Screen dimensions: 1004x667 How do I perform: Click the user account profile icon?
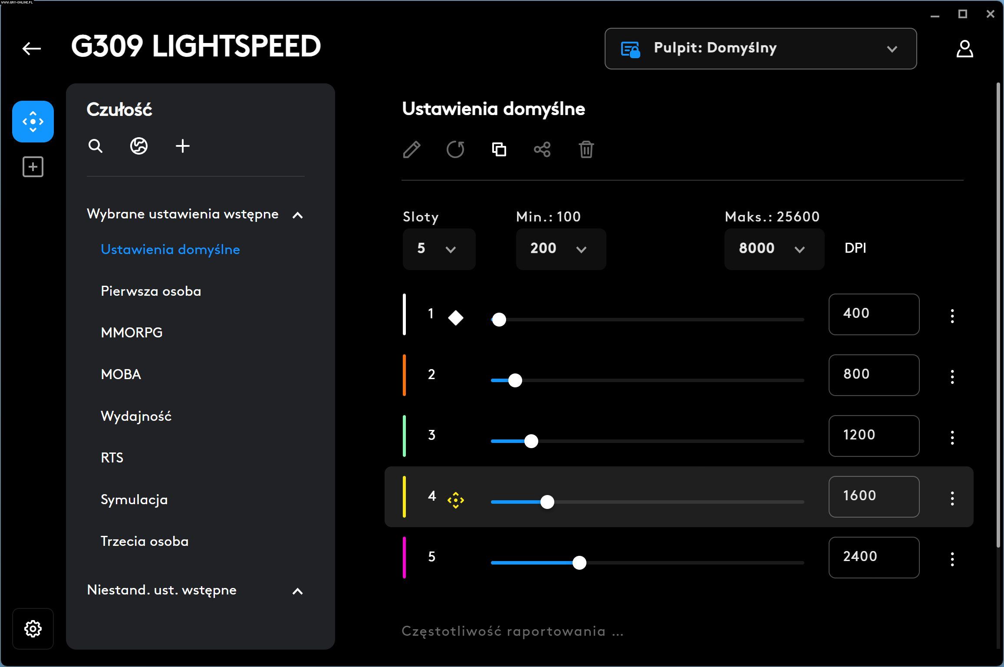tap(964, 49)
